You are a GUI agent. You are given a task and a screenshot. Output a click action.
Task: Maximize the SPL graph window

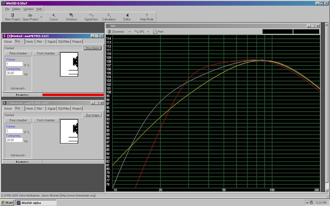click(313, 26)
